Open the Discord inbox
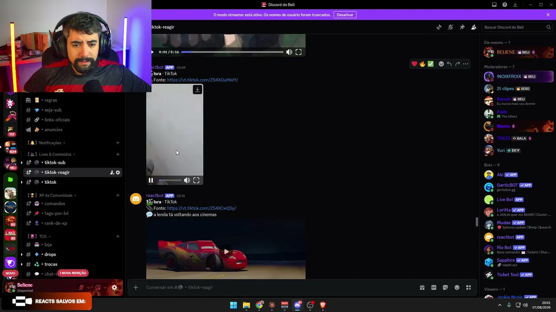556x312 pixels. pos(494,5)
